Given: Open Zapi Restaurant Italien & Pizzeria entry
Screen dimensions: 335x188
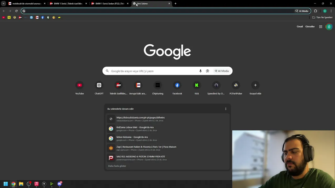Looking at the screenshot, I should [x=167, y=148].
